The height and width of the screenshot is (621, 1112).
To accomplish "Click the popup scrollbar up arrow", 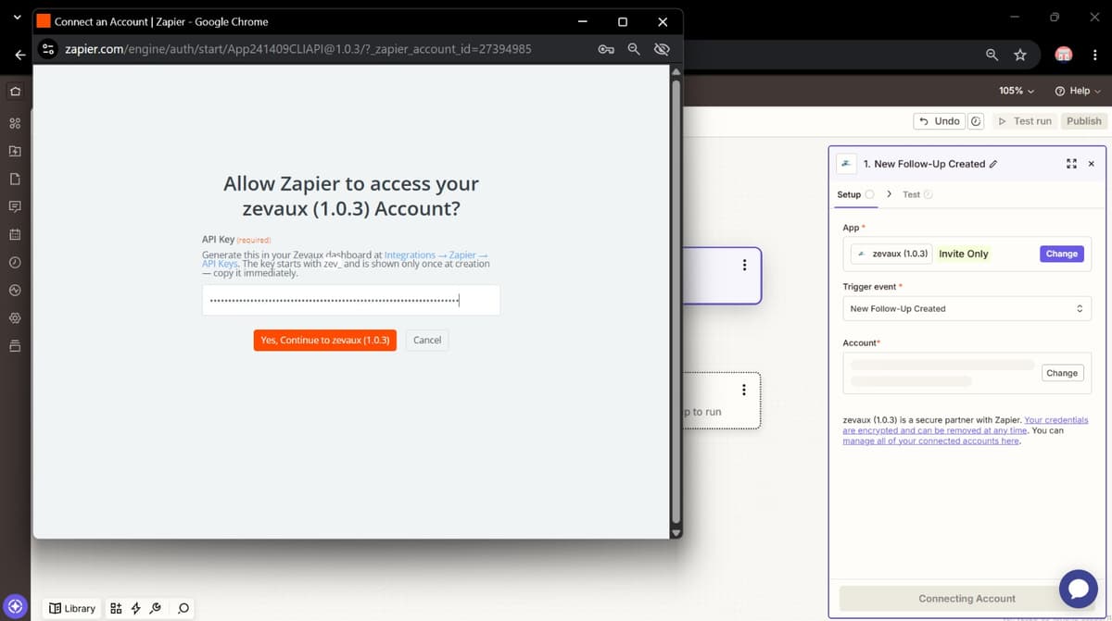I will click(x=676, y=71).
